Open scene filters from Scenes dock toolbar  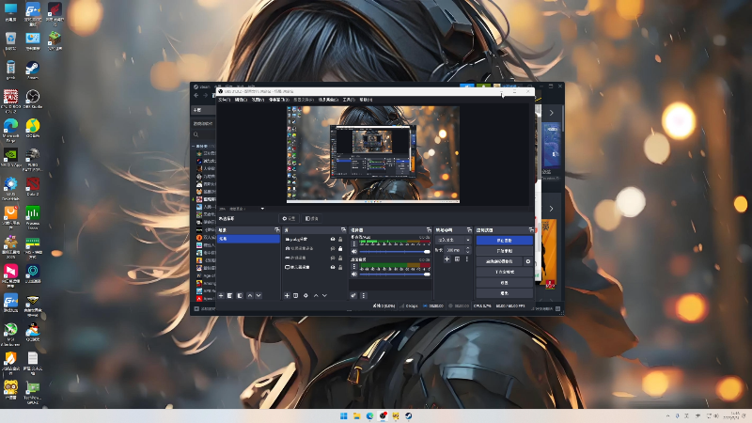[240, 295]
